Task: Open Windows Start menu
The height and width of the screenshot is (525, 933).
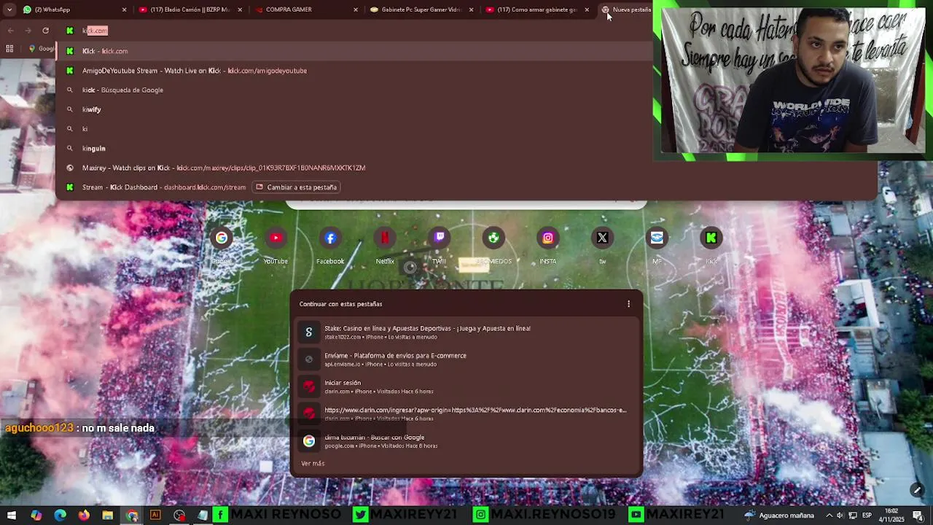Action: [12, 516]
